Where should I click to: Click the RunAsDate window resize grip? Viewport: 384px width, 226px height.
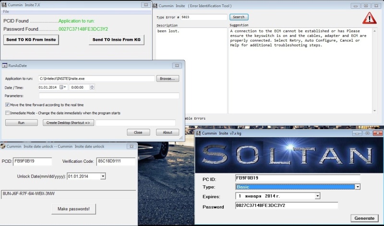click(181, 138)
